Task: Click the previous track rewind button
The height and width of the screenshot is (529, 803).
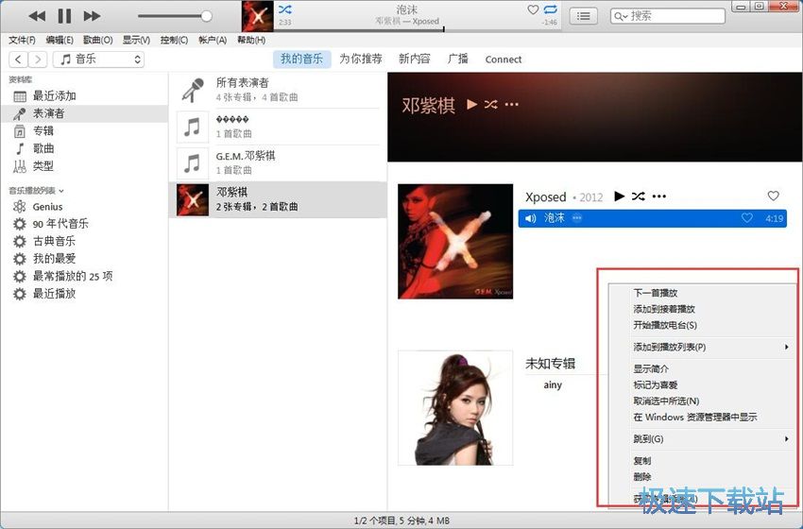Action: 37,16
